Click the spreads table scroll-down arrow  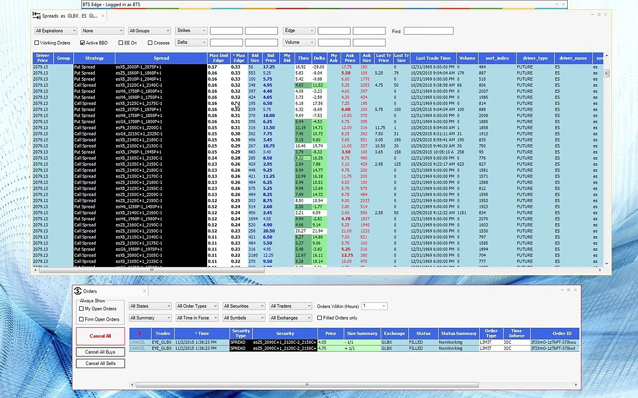coord(606,264)
